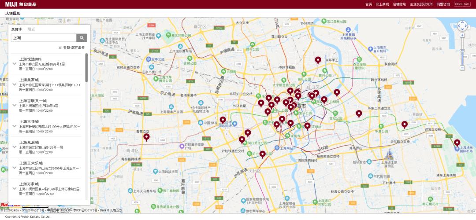Pan the map up with the arrow control

(462, 22)
